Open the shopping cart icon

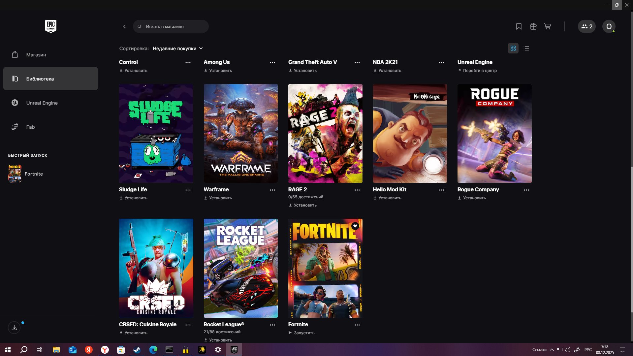pos(547,26)
